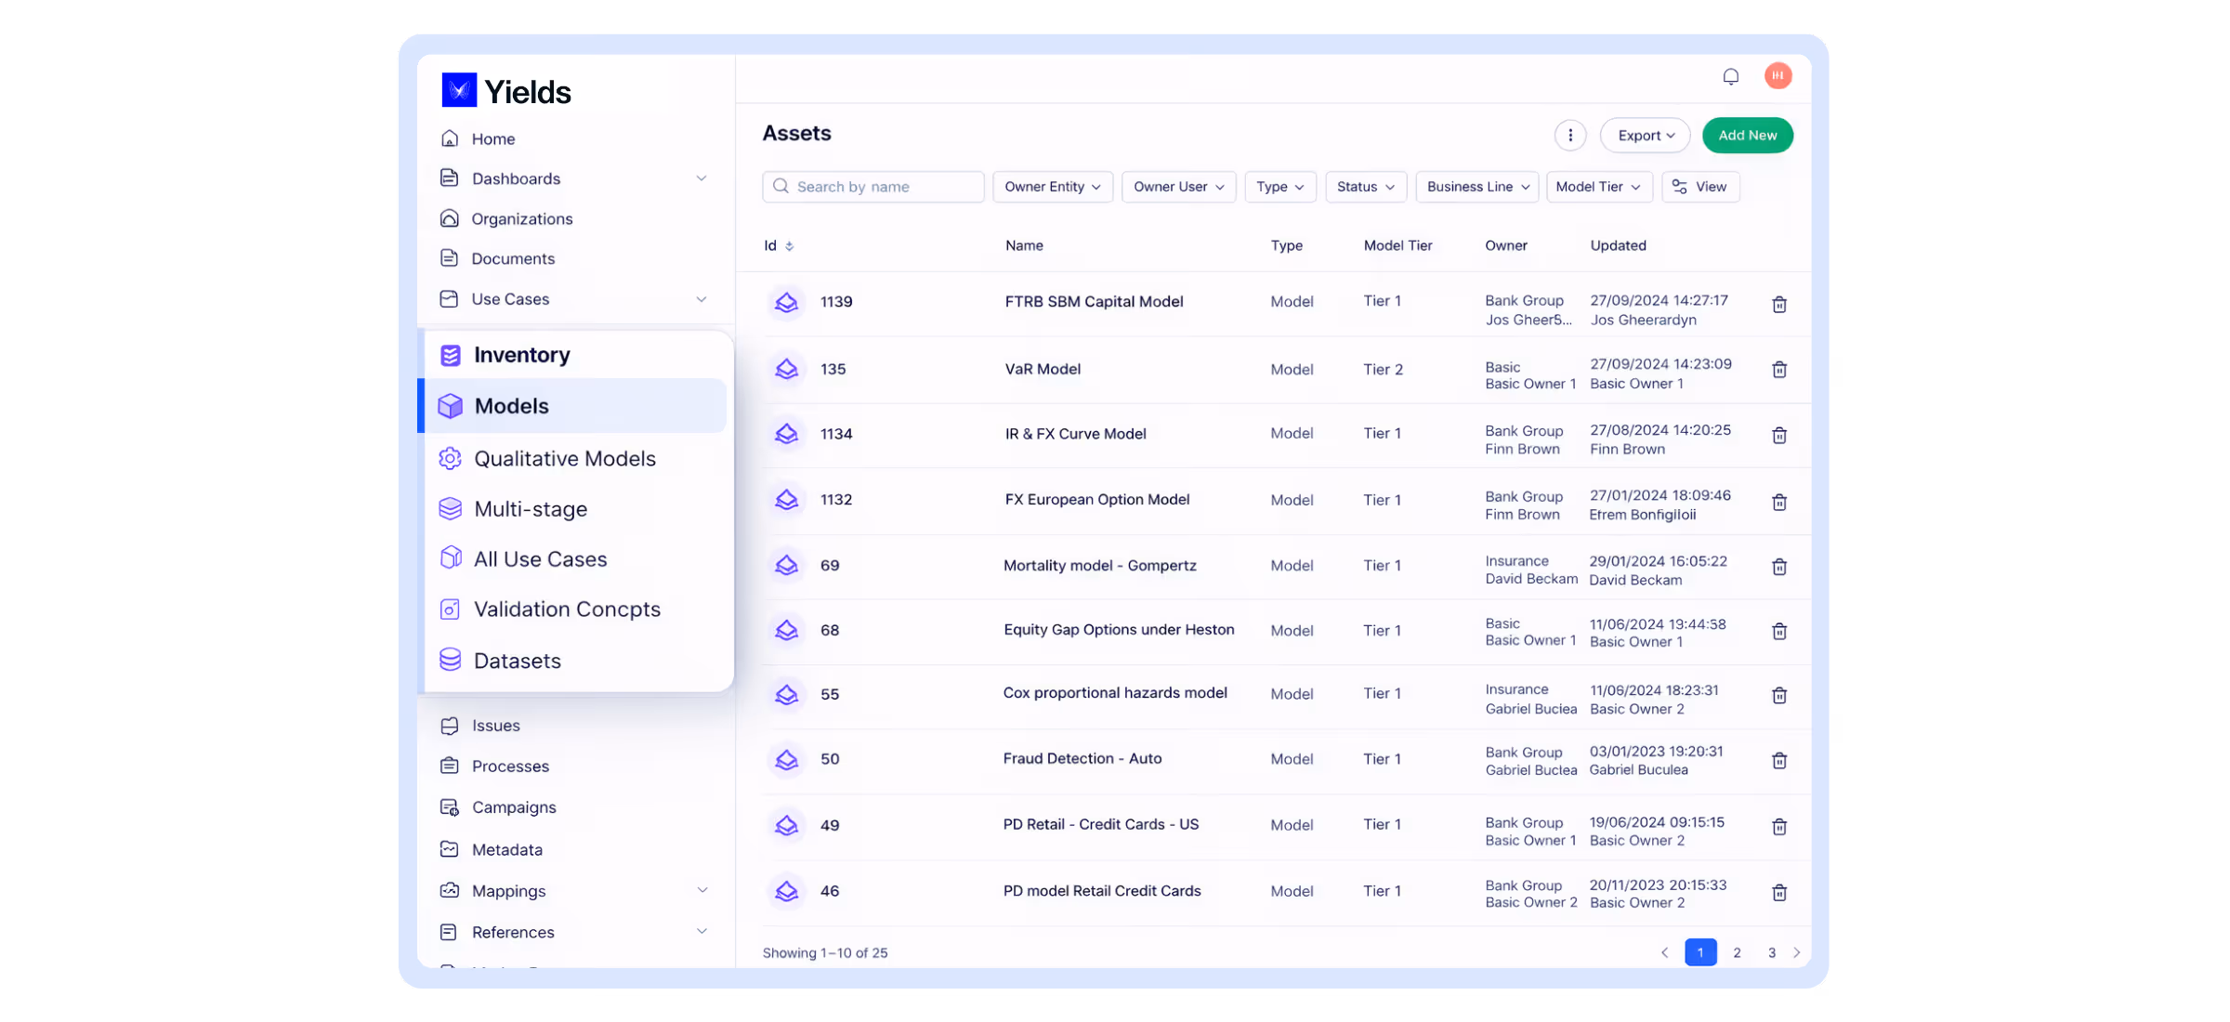This screenshot has height=1022, width=2230.
Task: Select Qualitative Models in Inventory menu
Action: point(564,459)
